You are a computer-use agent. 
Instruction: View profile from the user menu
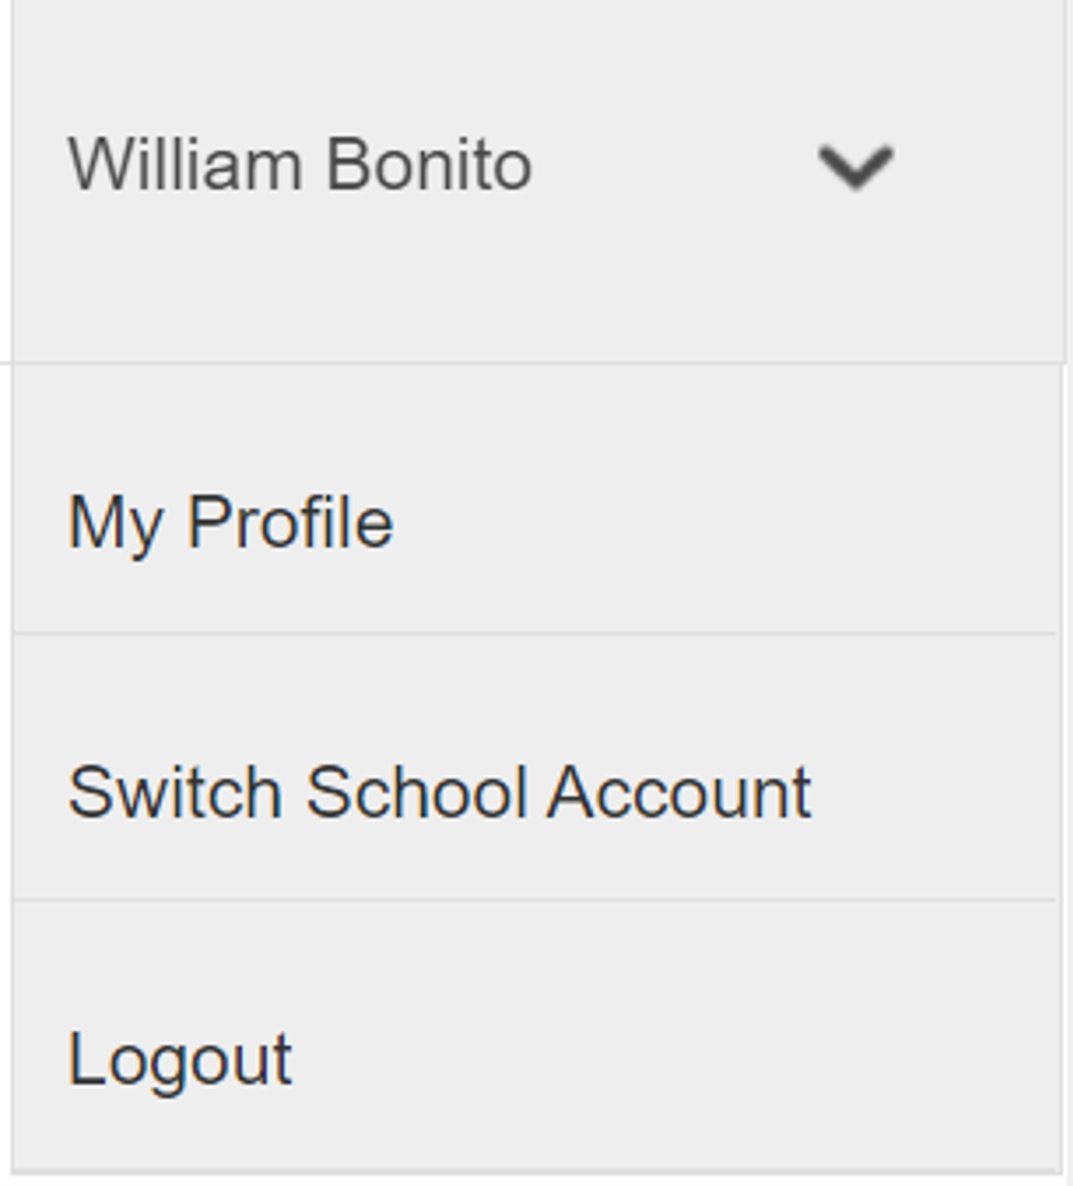click(x=231, y=523)
